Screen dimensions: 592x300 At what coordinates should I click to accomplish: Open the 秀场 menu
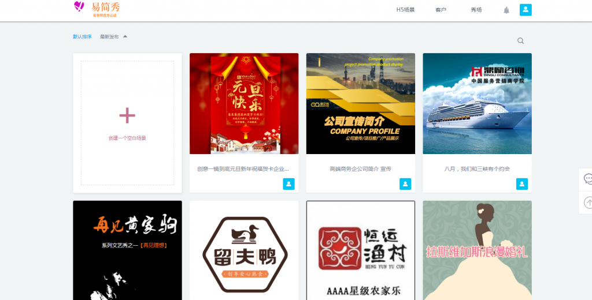(476, 10)
